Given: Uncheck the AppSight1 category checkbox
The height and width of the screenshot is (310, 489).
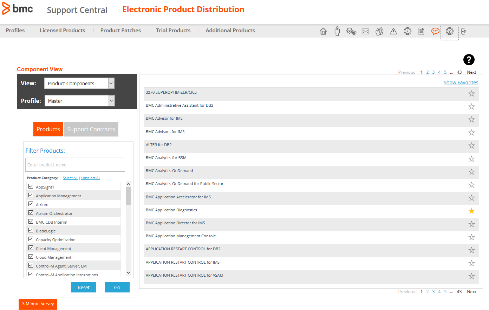Looking at the screenshot, I should click(31, 186).
